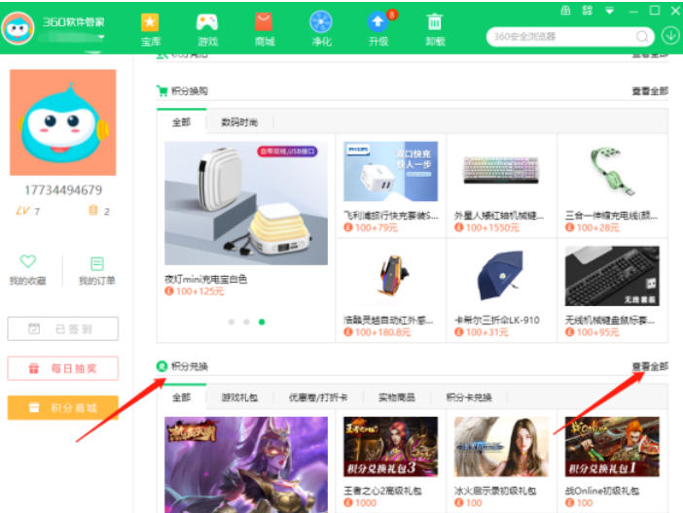683x513 pixels.
Task: Click the grid layout icon in title bar
Action: pos(588,10)
